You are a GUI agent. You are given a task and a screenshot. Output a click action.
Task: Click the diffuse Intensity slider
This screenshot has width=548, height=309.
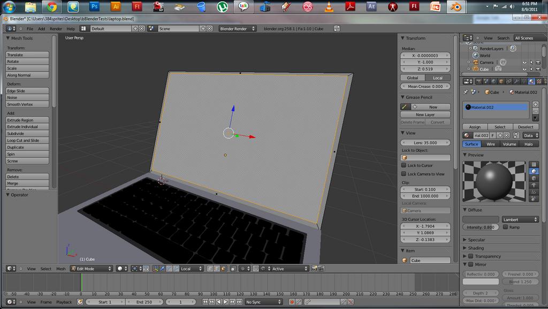(481, 227)
